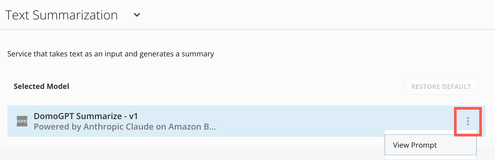Open the three-dot options menu icon
This screenshot has width=495, height=160.
click(x=468, y=121)
